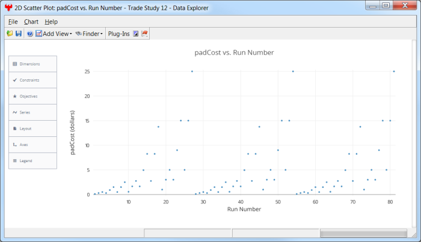Viewport: 421px width, 242px height.
Task: Expand the Objectives panel section
Action: coord(33,96)
